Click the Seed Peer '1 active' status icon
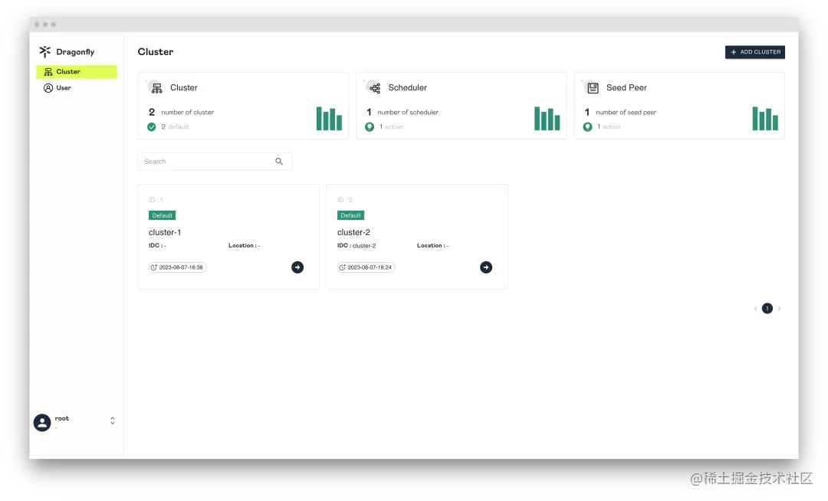828x501 pixels. (x=587, y=127)
